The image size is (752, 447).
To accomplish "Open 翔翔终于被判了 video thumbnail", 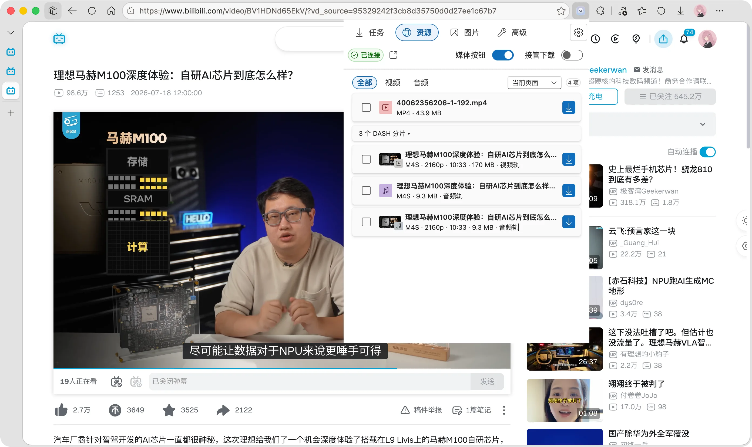I will [x=564, y=400].
